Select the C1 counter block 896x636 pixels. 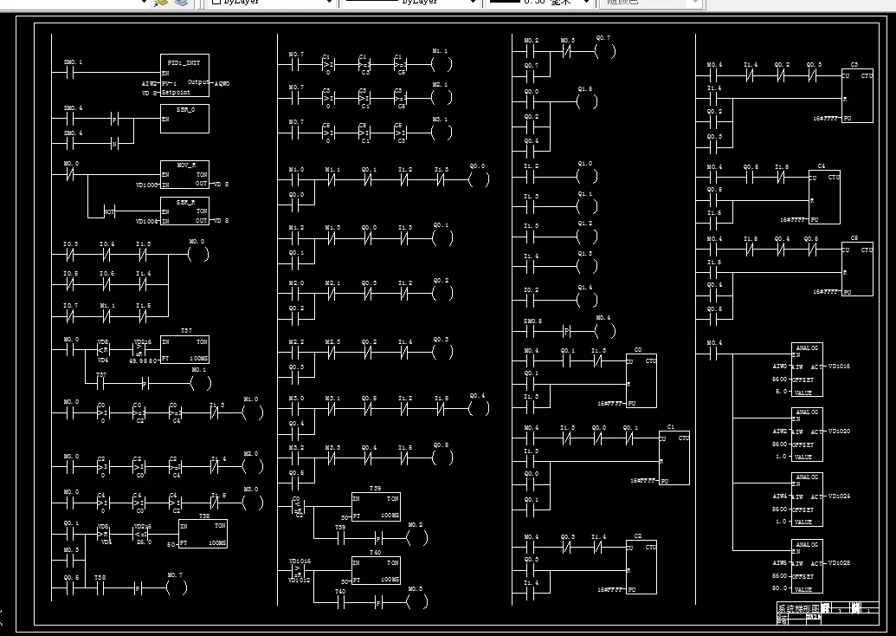coord(674,458)
